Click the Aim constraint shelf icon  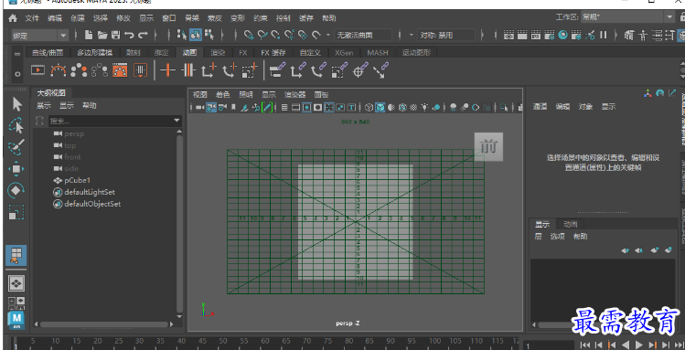click(360, 70)
